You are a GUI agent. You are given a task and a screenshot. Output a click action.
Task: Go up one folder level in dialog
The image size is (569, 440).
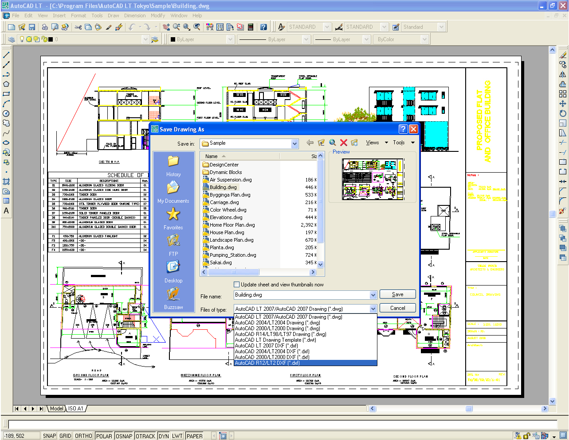(321, 143)
